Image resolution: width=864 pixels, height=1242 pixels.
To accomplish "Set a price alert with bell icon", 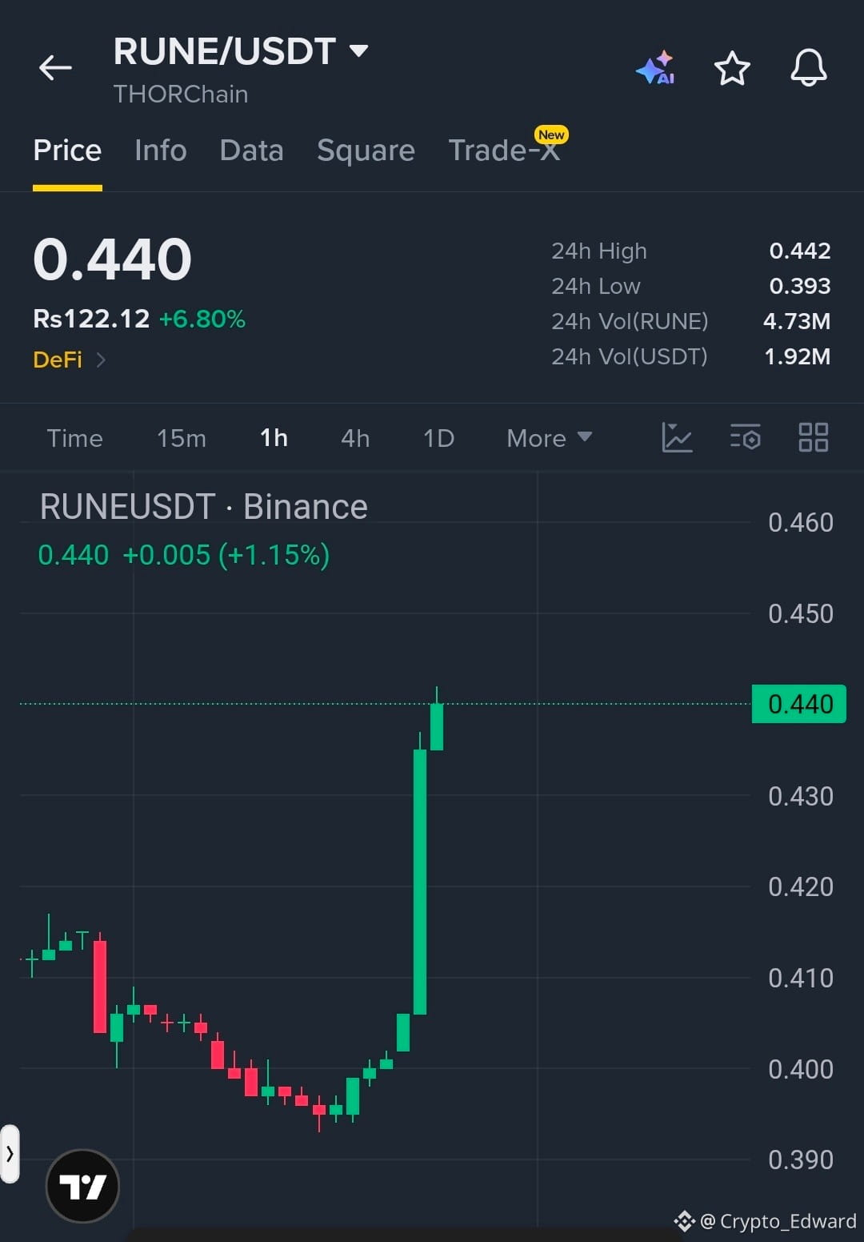I will click(x=809, y=67).
